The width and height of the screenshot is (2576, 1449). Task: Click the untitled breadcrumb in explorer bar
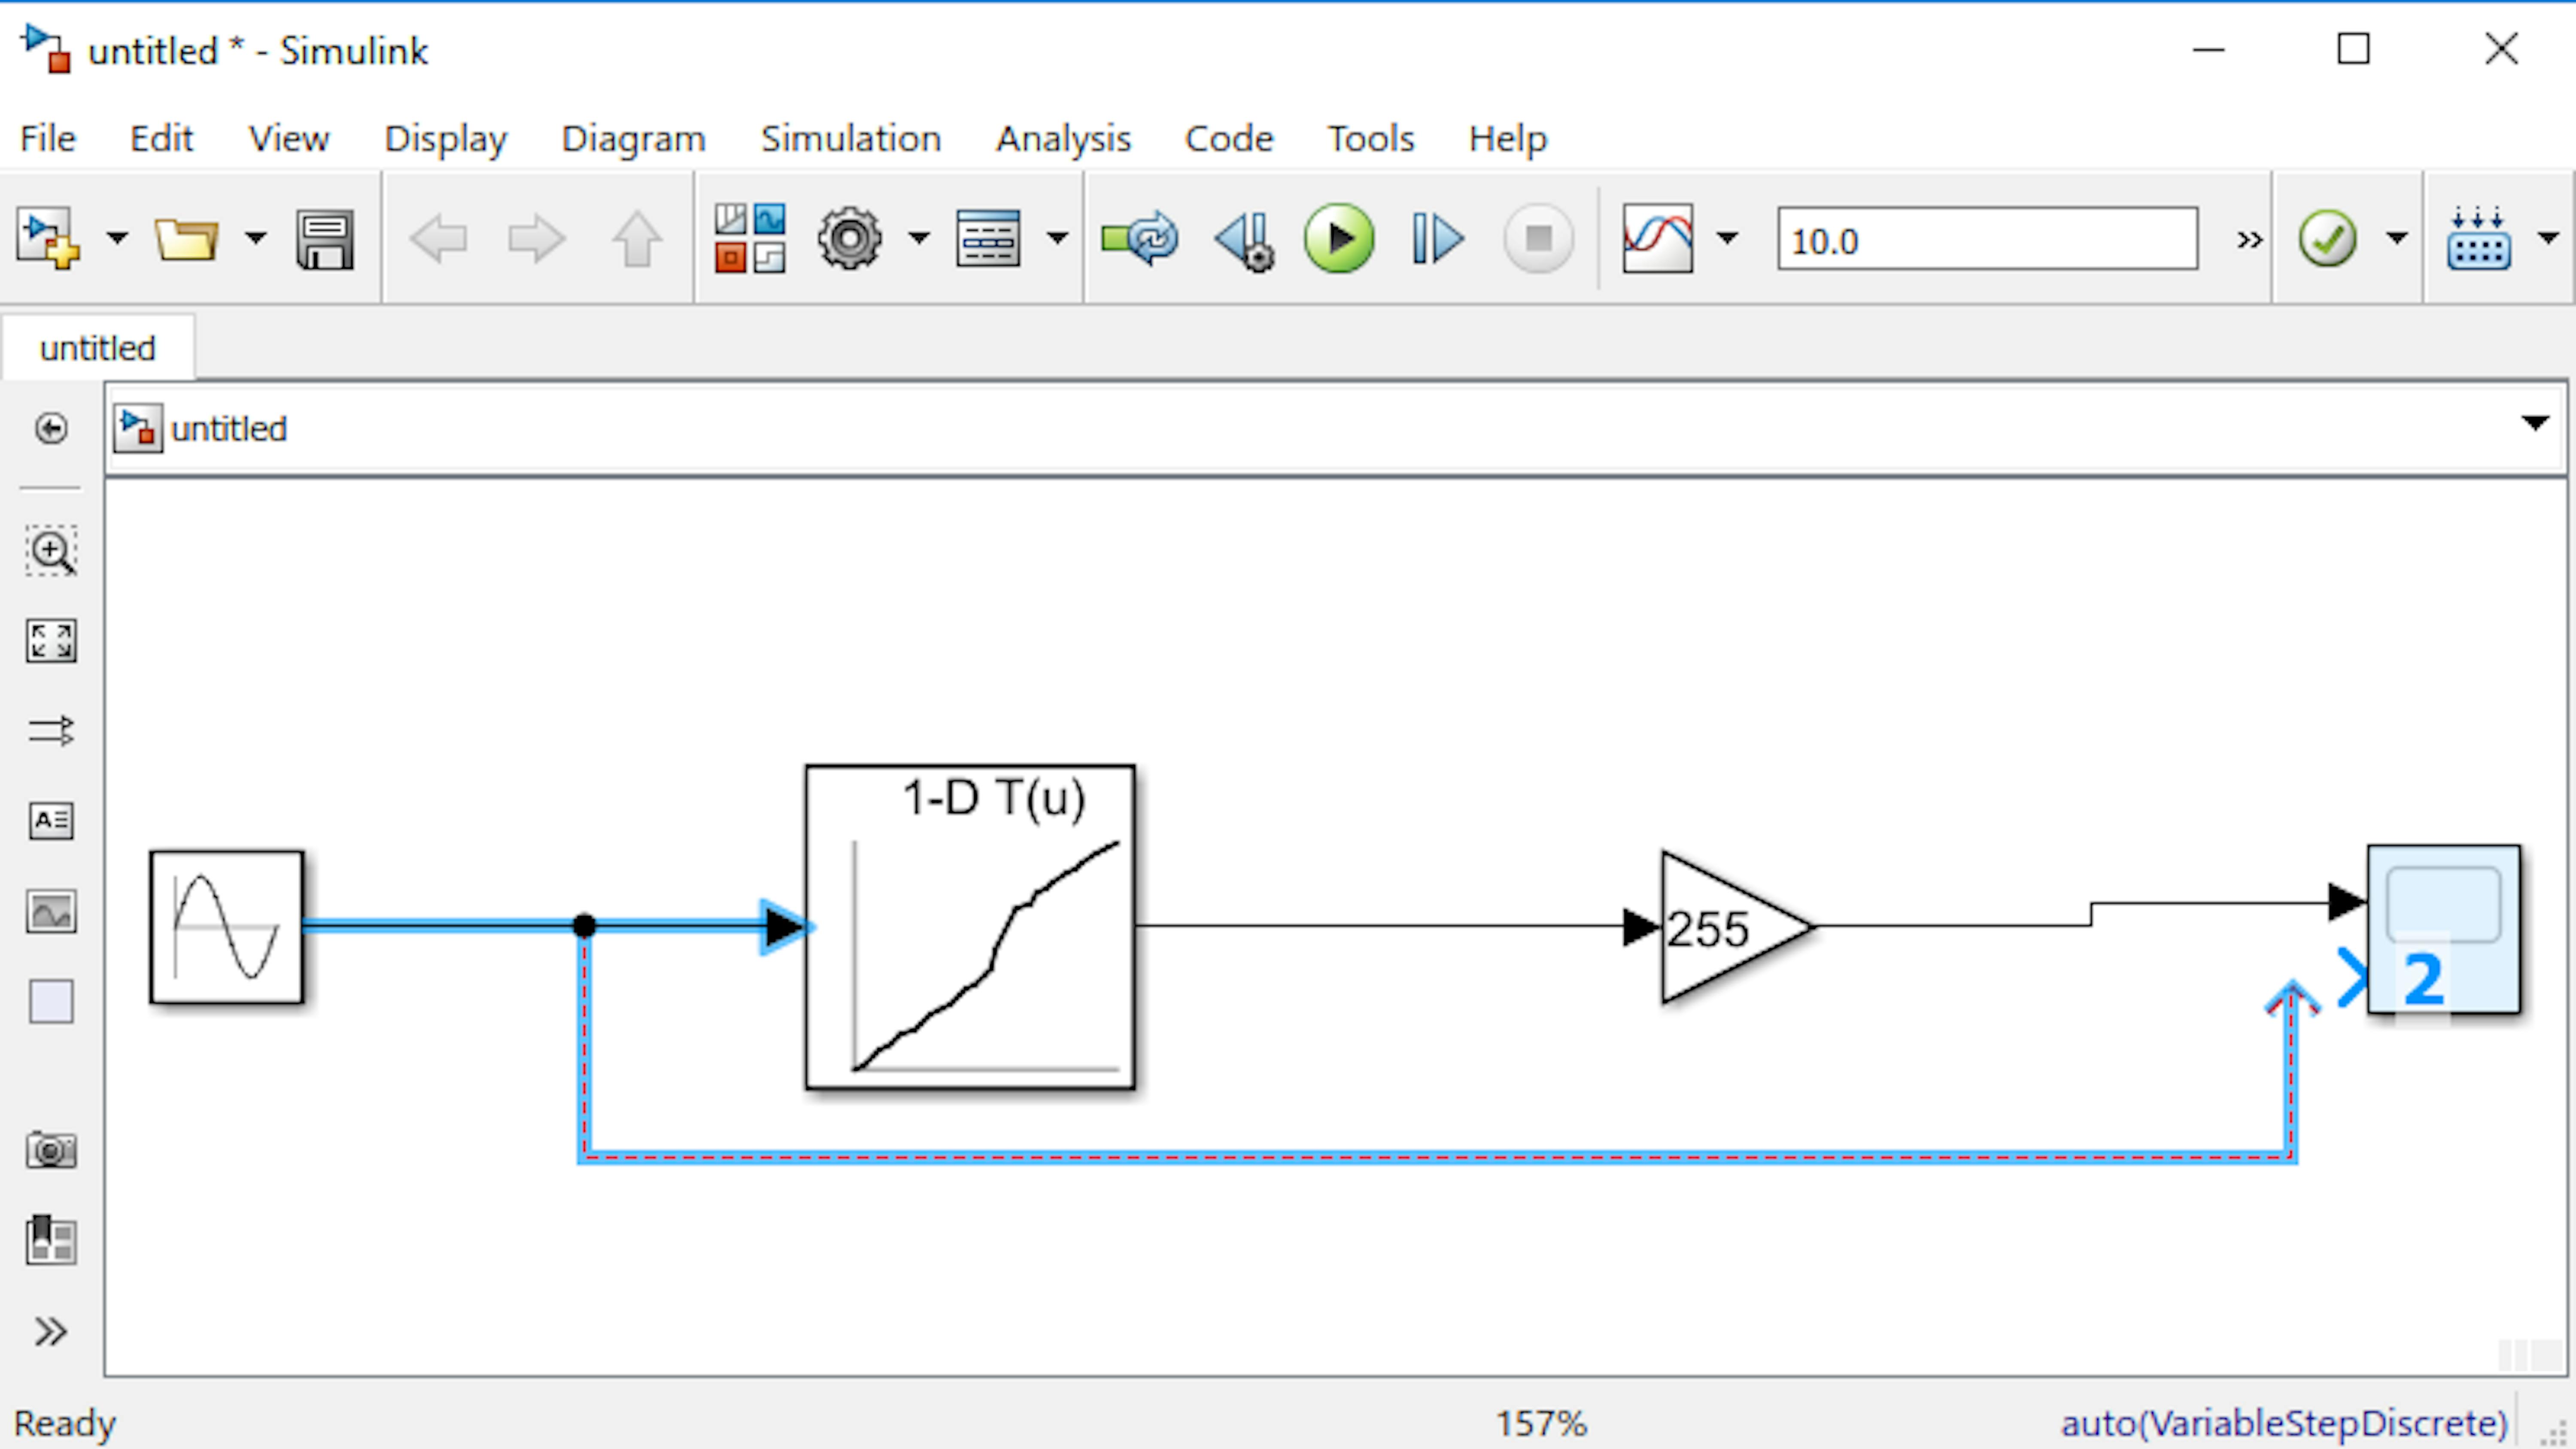228,429
